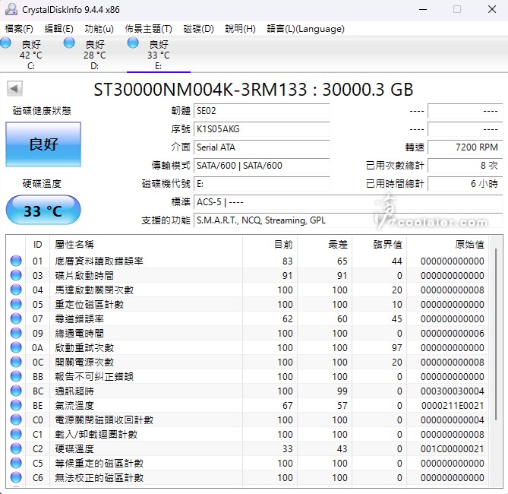The image size is (508, 494).
Task: Click raw value 000300030004
Action: pyautogui.click(x=453, y=391)
